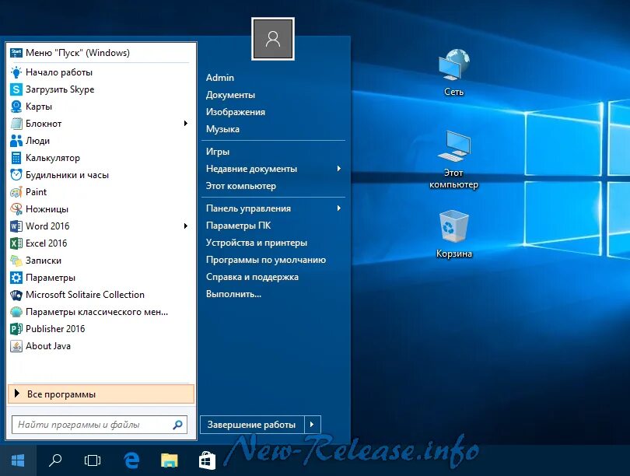Click the Будильники и часы label
630x476 pixels.
click(68, 175)
